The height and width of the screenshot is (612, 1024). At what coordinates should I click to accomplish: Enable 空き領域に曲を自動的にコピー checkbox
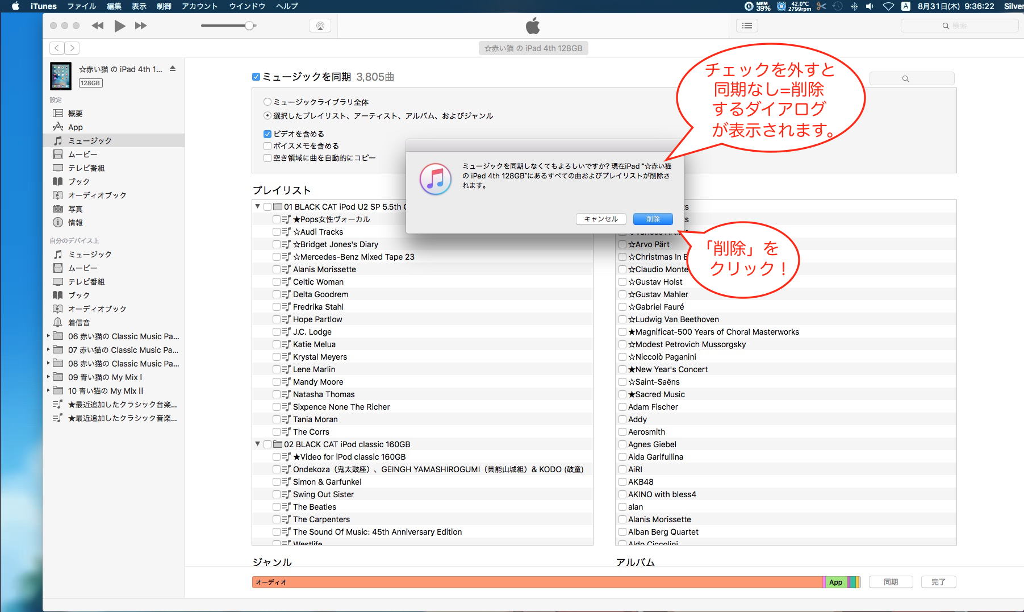pos(267,158)
